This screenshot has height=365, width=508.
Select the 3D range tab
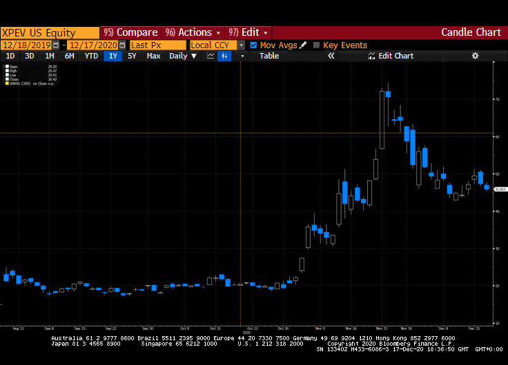(30, 56)
